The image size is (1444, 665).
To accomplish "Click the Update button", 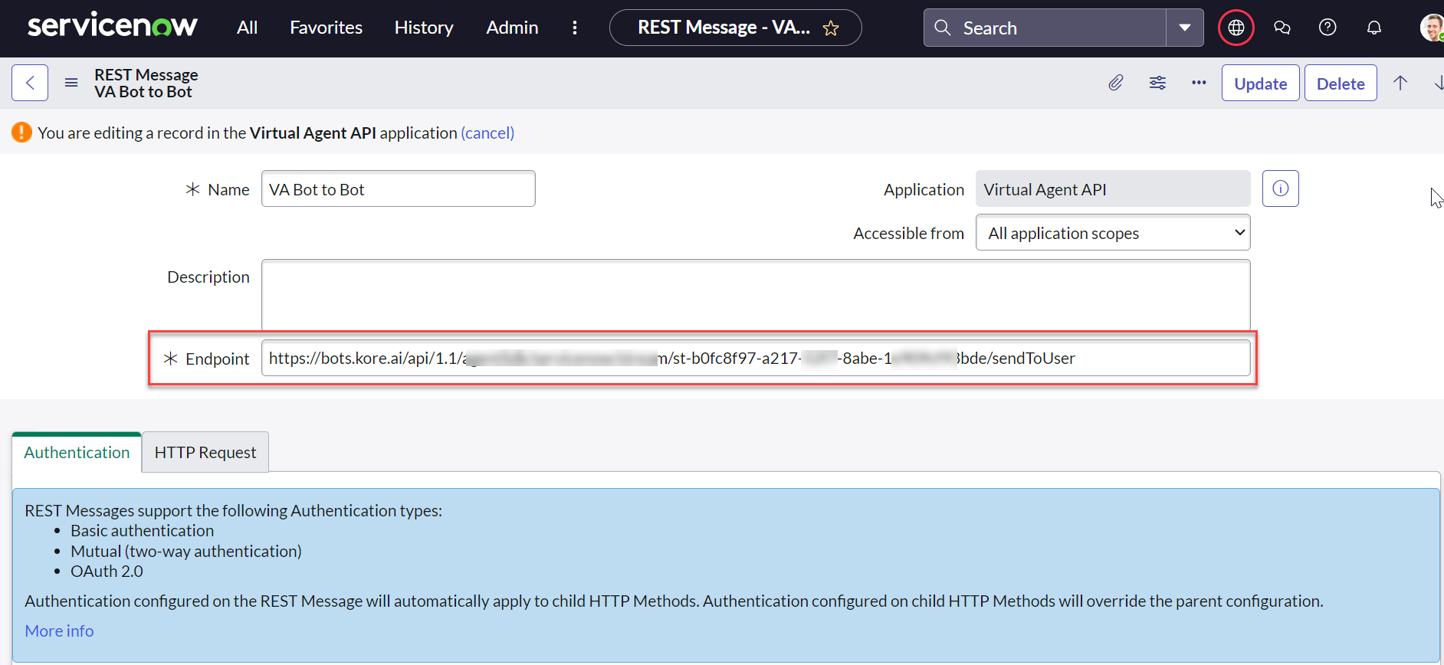I will 1260,84.
